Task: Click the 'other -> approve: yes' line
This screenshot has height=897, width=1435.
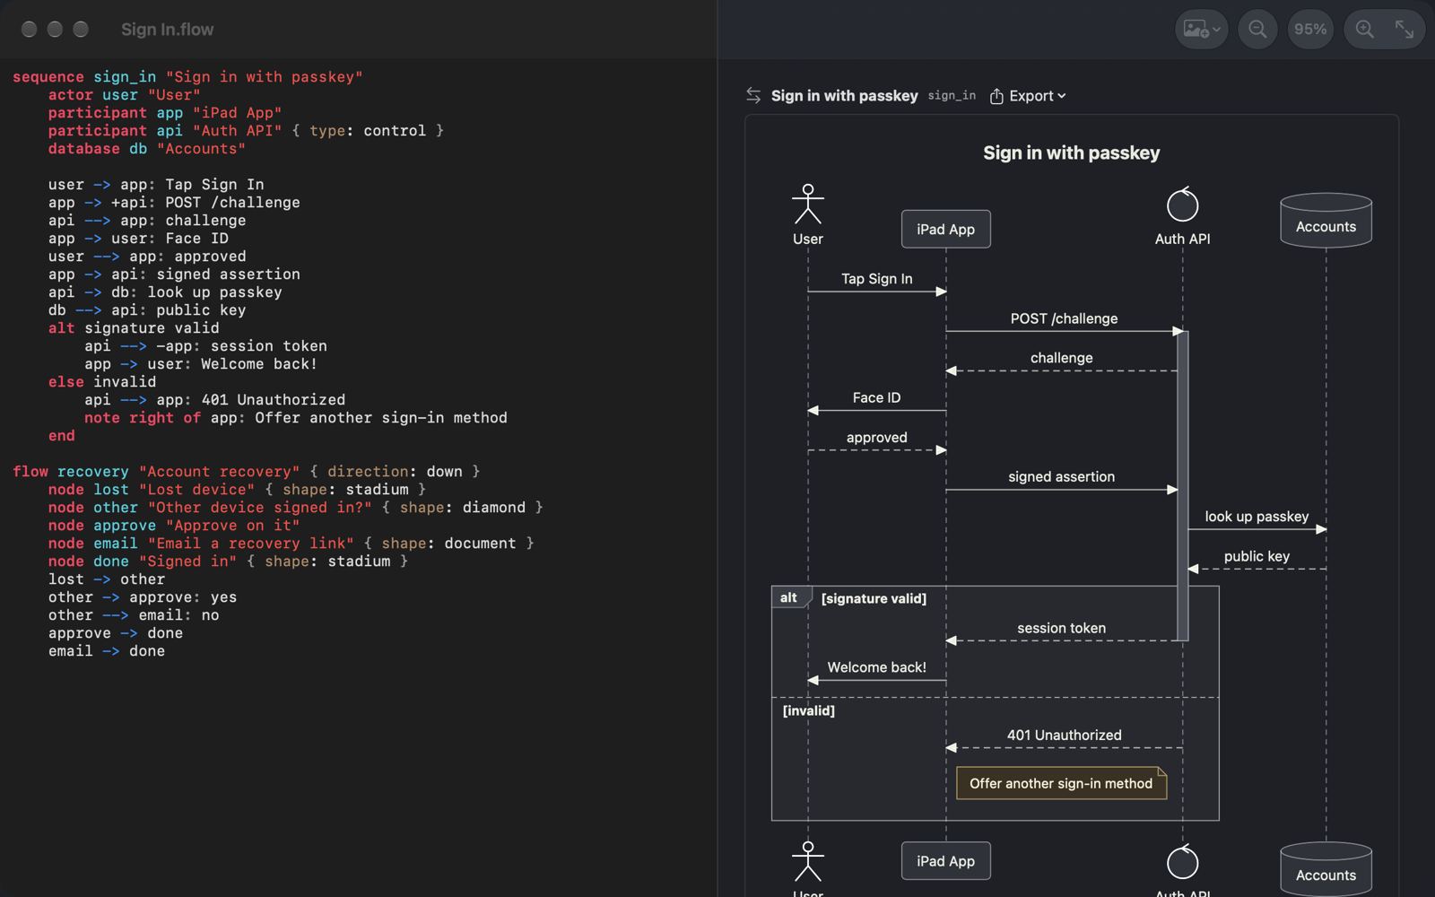Action: 143,597
